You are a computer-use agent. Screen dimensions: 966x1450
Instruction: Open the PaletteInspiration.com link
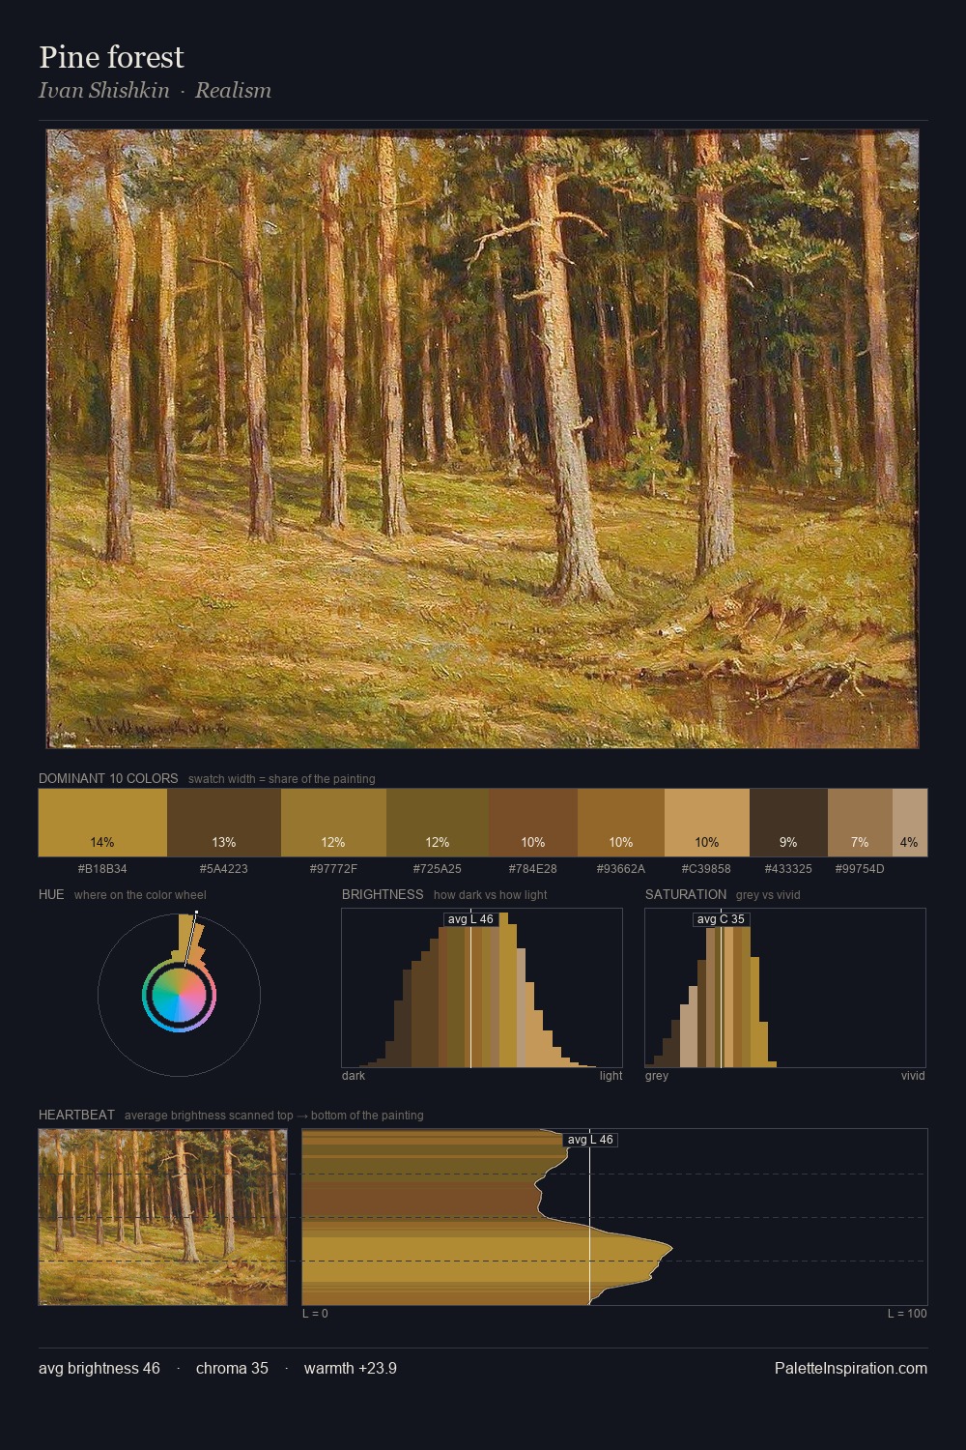tap(851, 1368)
